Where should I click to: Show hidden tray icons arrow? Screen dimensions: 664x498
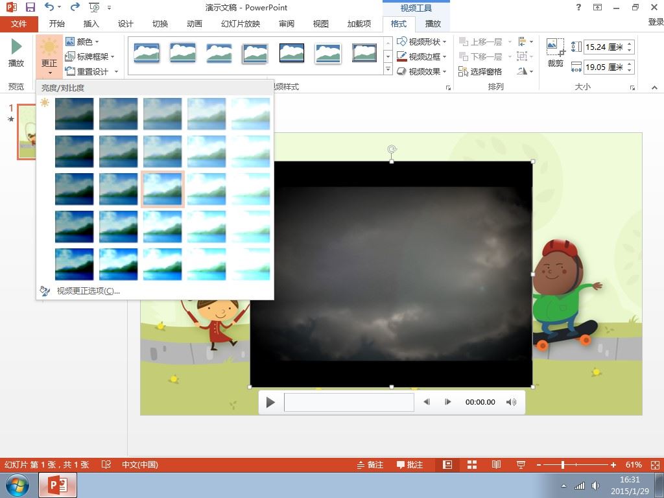tap(563, 486)
